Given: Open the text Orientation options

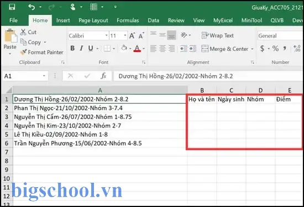Looking at the screenshot, I should click(x=186, y=35).
